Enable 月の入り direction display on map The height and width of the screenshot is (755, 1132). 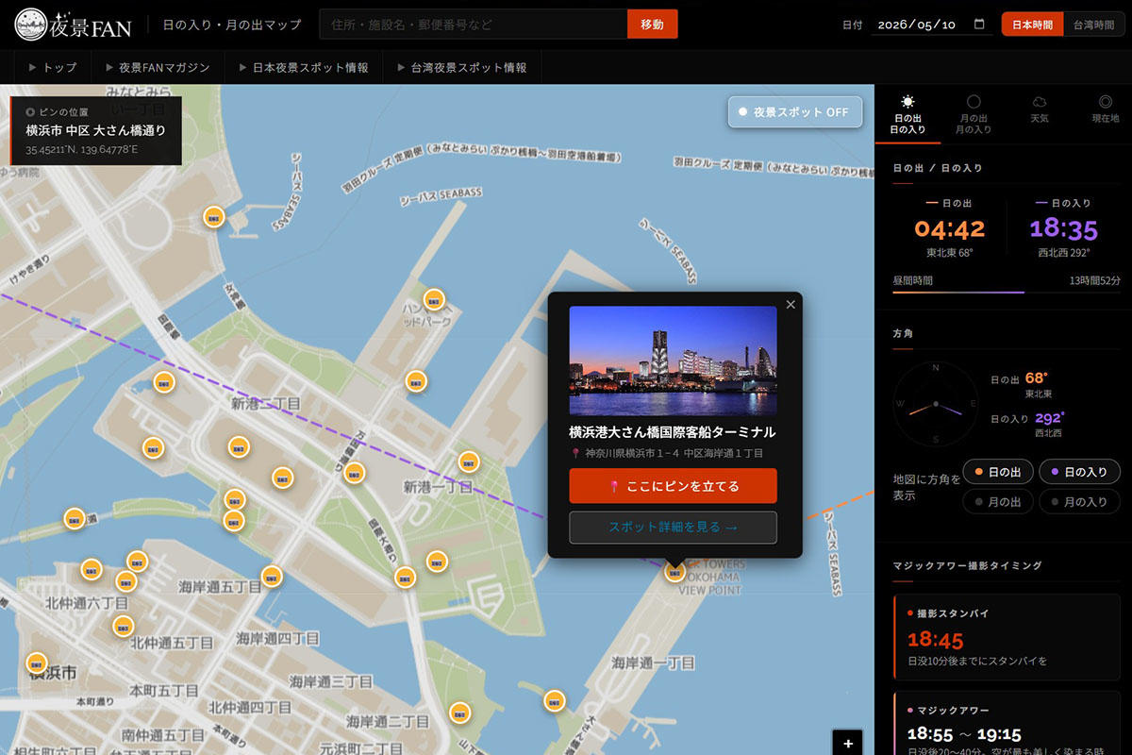point(1079,502)
